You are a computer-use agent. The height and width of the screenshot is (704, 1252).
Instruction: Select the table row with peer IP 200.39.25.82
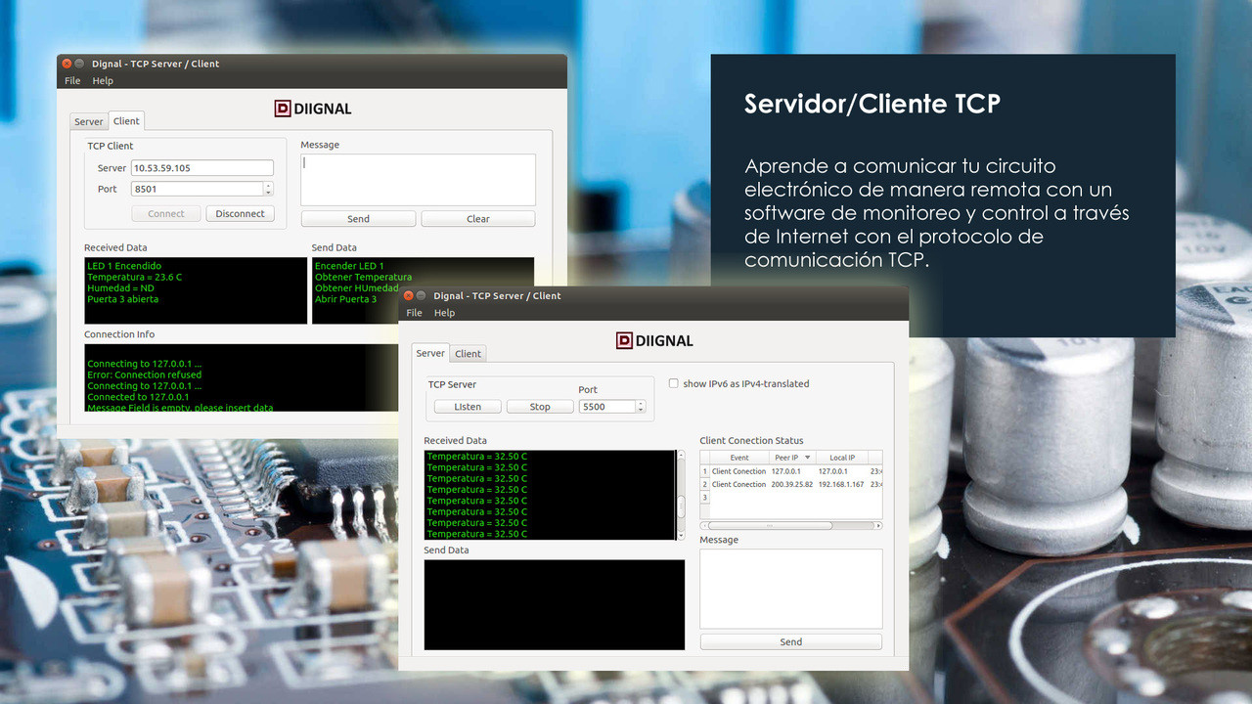click(x=790, y=484)
